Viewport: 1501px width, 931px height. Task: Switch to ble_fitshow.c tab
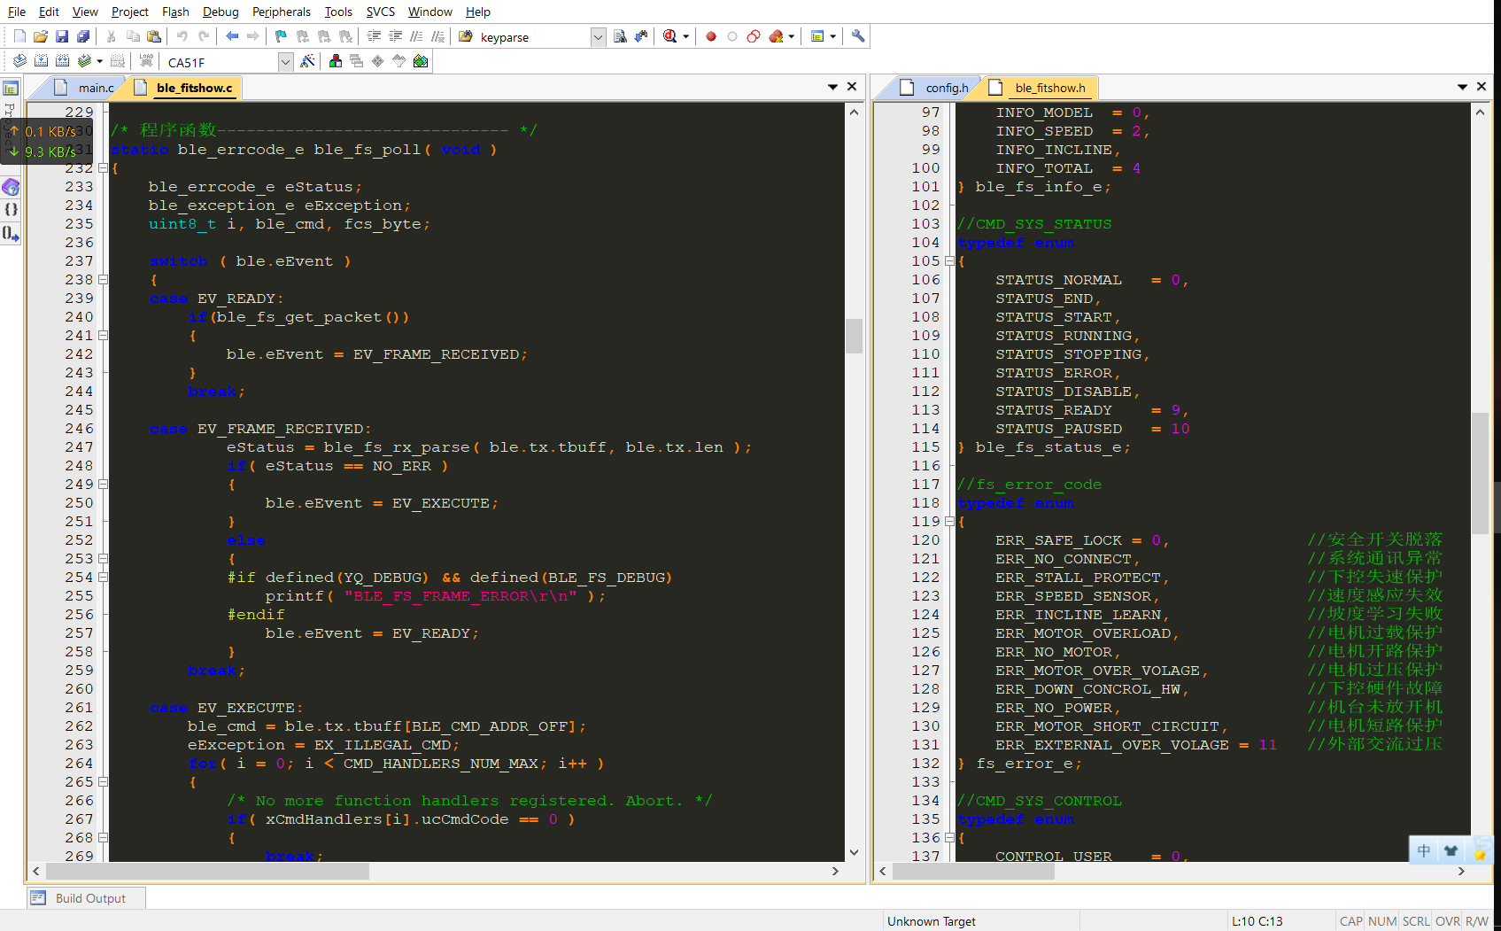pos(185,88)
